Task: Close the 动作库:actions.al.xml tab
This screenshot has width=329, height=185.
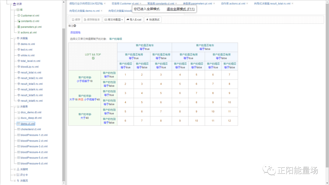Action: pyautogui.click(x=247, y=4)
